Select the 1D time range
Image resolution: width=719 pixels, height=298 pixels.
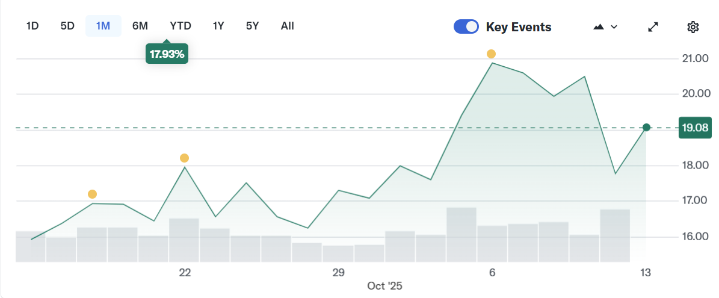(32, 26)
